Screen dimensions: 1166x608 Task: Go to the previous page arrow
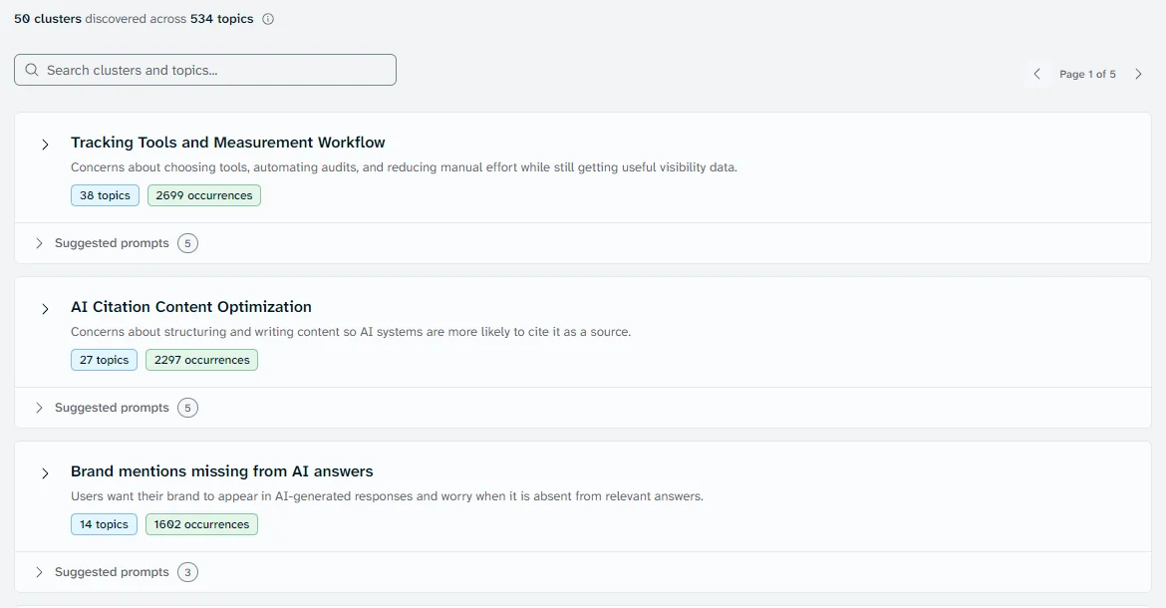pyautogui.click(x=1037, y=74)
